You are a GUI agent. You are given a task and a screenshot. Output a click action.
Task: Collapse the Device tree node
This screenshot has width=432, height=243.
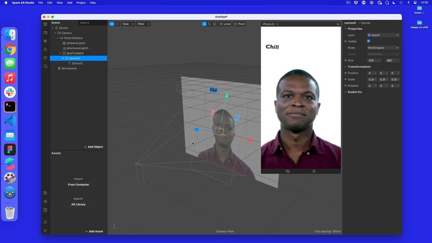point(53,28)
